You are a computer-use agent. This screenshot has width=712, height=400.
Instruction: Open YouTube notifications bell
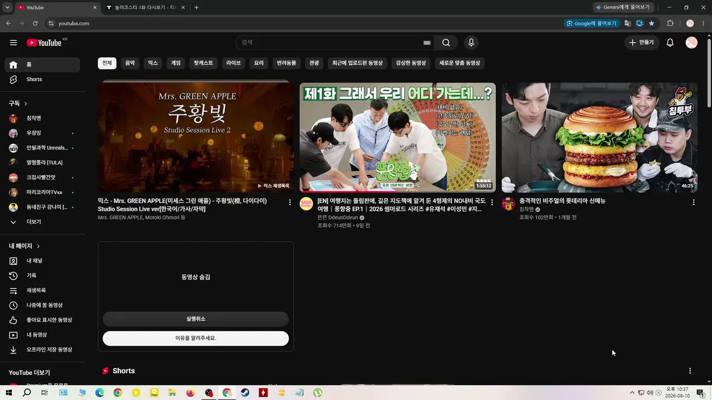coord(670,43)
